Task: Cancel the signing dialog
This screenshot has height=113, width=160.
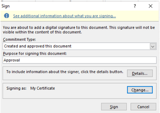Action: (143, 107)
